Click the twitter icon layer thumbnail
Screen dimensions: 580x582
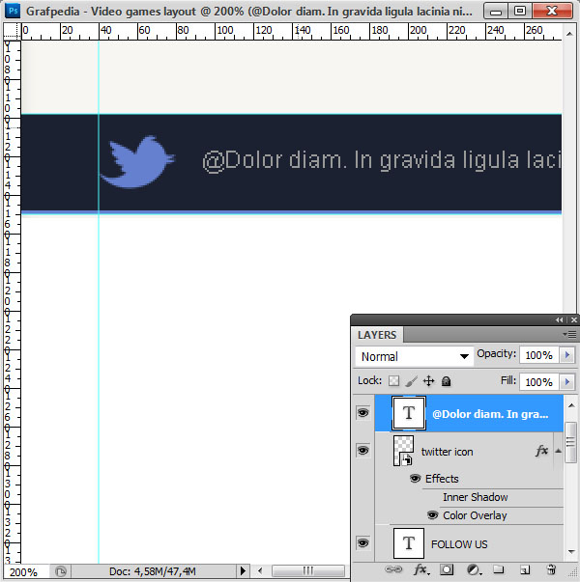coord(403,451)
